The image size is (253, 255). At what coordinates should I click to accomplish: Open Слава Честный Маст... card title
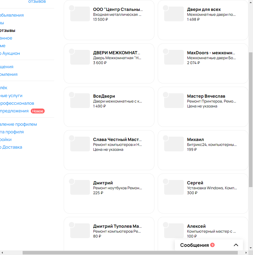pyautogui.click(x=117, y=140)
